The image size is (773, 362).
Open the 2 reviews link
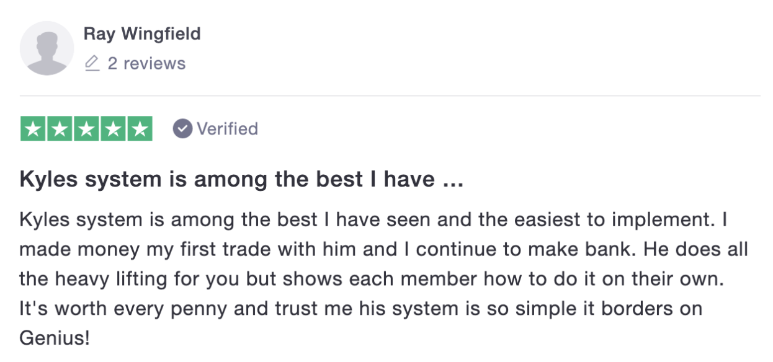(146, 63)
